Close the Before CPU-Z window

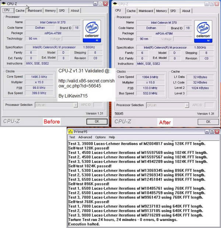(106, 3)
